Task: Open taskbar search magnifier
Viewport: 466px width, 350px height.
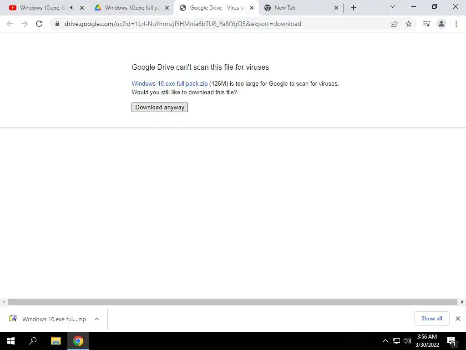Action: pyautogui.click(x=33, y=341)
